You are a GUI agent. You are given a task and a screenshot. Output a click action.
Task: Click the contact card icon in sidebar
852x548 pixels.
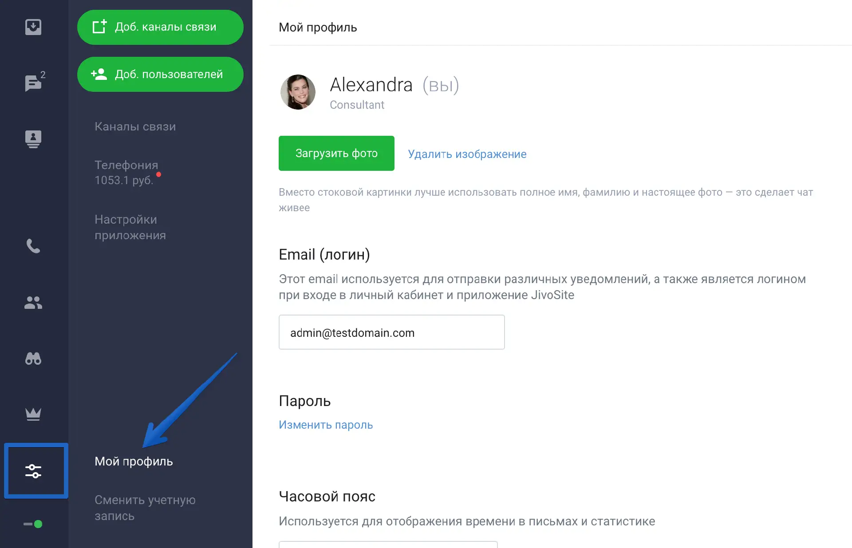point(33,139)
